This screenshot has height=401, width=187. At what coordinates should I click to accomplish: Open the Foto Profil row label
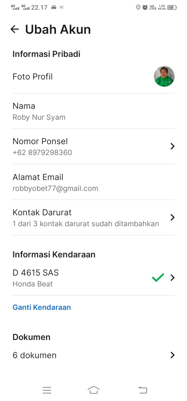(x=33, y=77)
